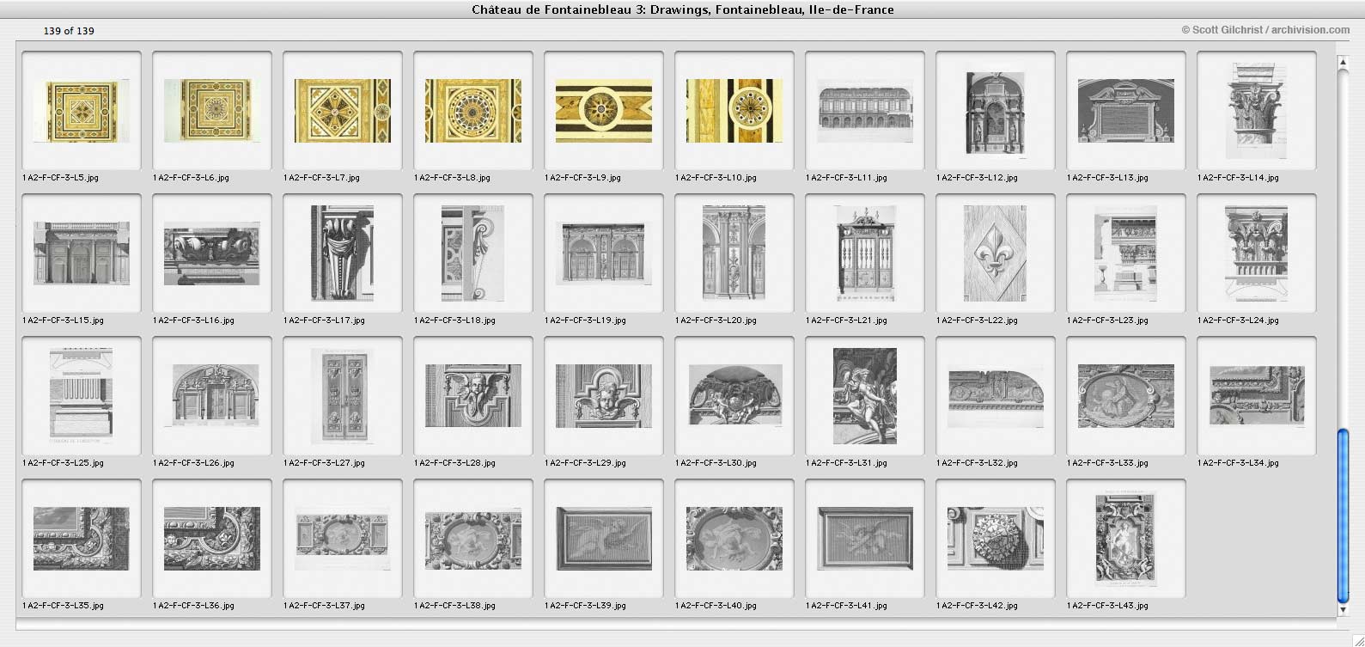Open thumbnail 1A2-F-CF-3-L31.jpg

(x=865, y=397)
